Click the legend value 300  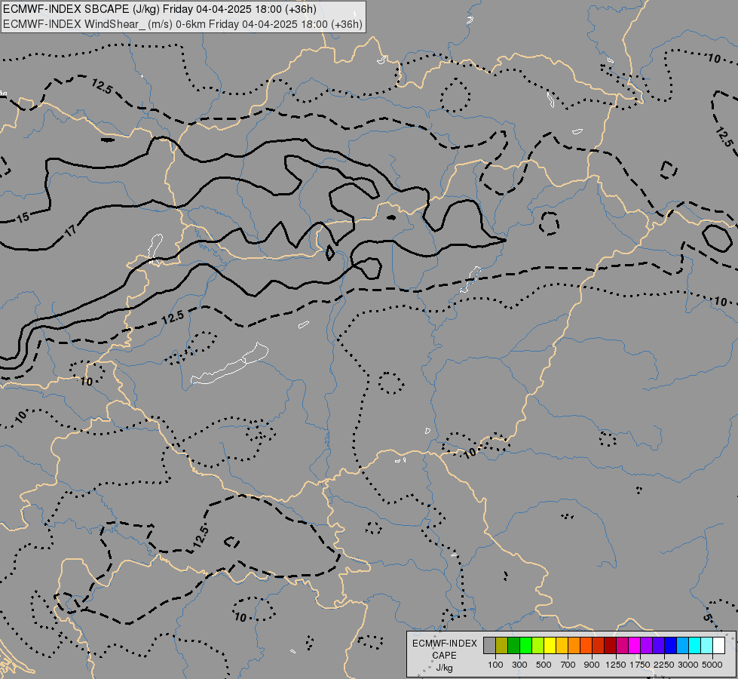pos(519,665)
